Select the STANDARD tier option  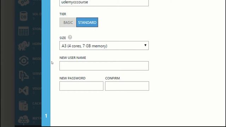[87, 23]
